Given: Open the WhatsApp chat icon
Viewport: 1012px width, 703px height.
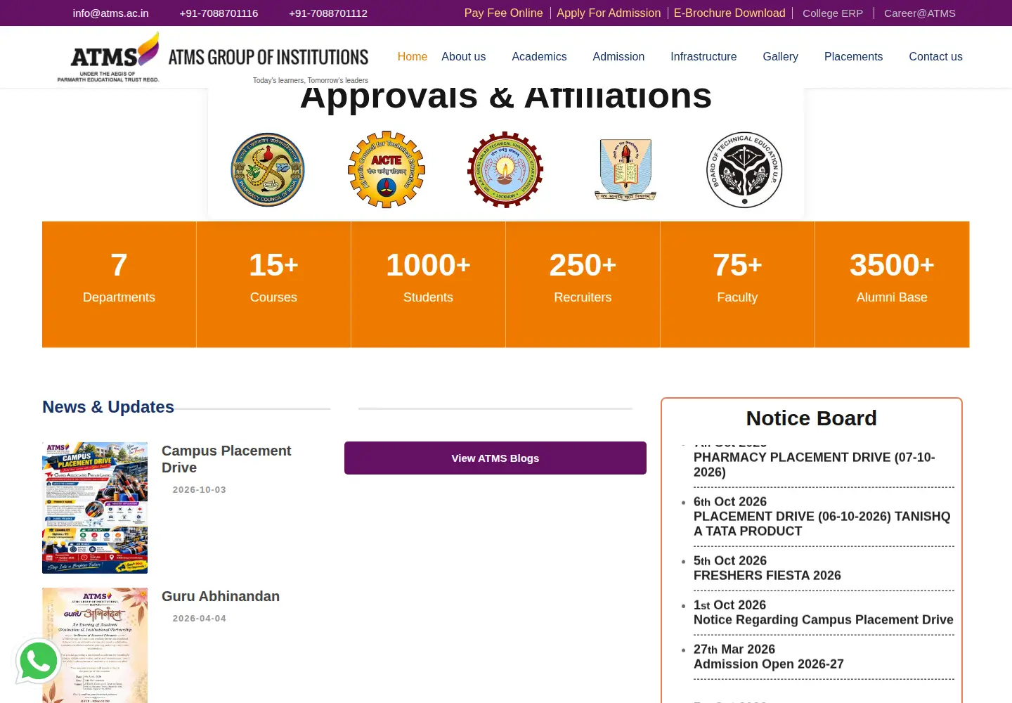Looking at the screenshot, I should click(x=39, y=661).
